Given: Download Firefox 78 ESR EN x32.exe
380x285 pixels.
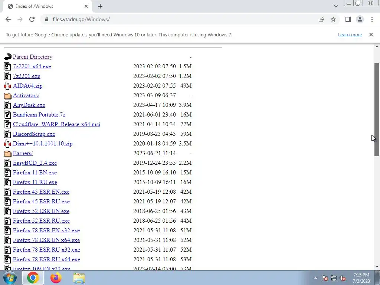Looking at the screenshot, I should coord(46,230).
